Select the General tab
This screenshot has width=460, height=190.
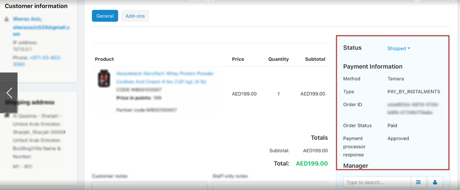tap(105, 16)
